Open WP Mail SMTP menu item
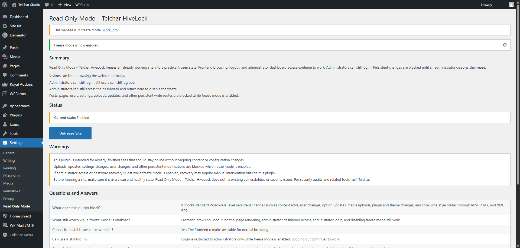Viewport: 520px width, 248px height. [22, 225]
